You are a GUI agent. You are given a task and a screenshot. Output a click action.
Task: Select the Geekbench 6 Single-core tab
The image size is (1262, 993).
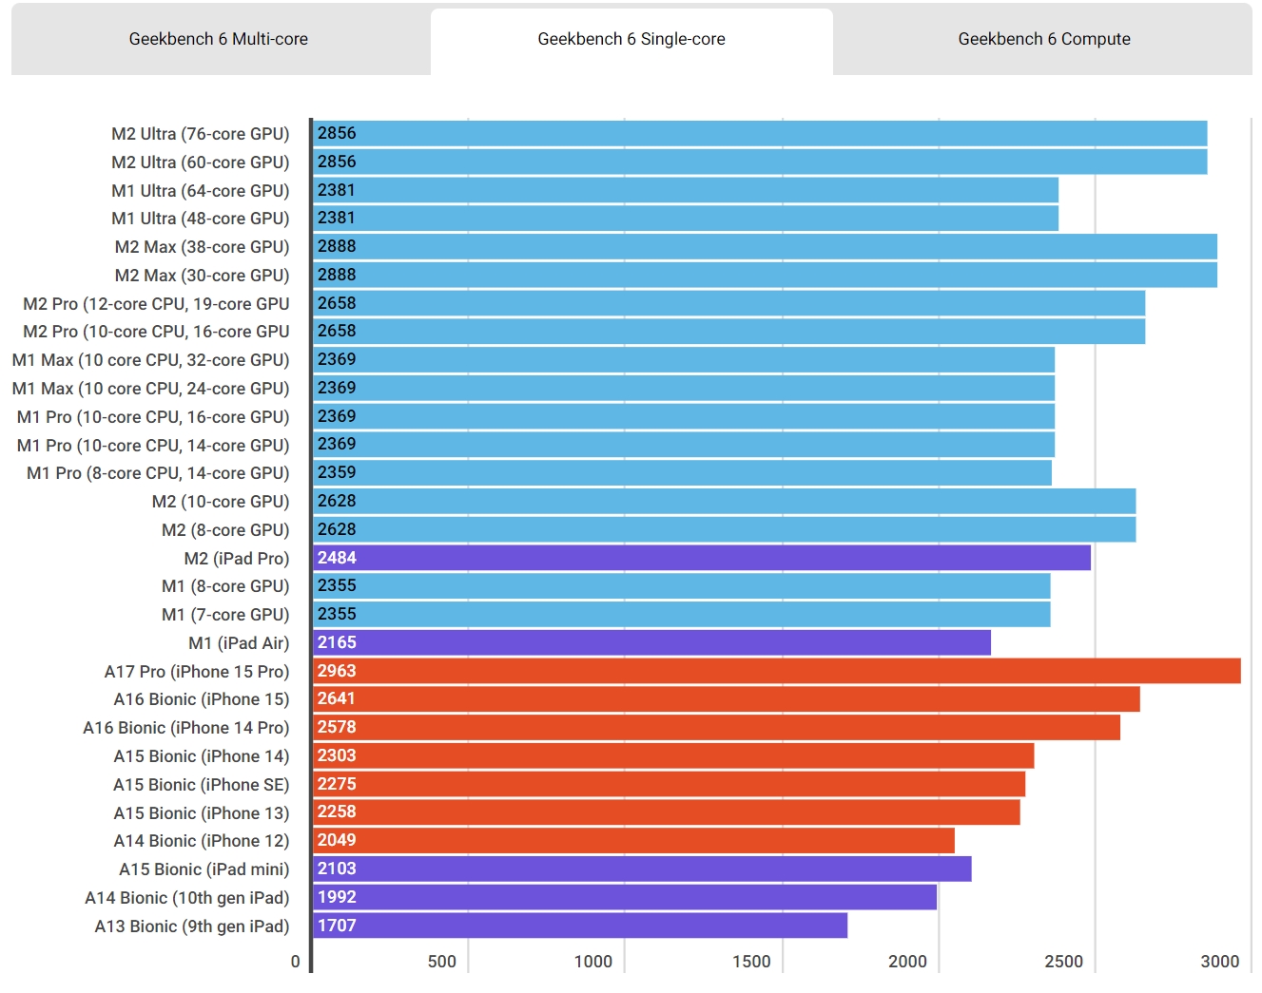point(631,39)
